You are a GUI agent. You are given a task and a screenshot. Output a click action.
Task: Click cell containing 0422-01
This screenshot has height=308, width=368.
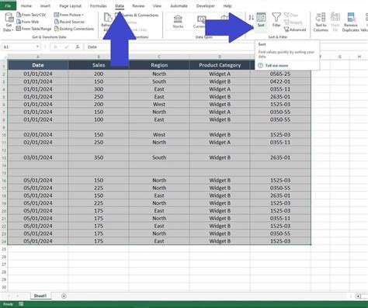point(280,81)
